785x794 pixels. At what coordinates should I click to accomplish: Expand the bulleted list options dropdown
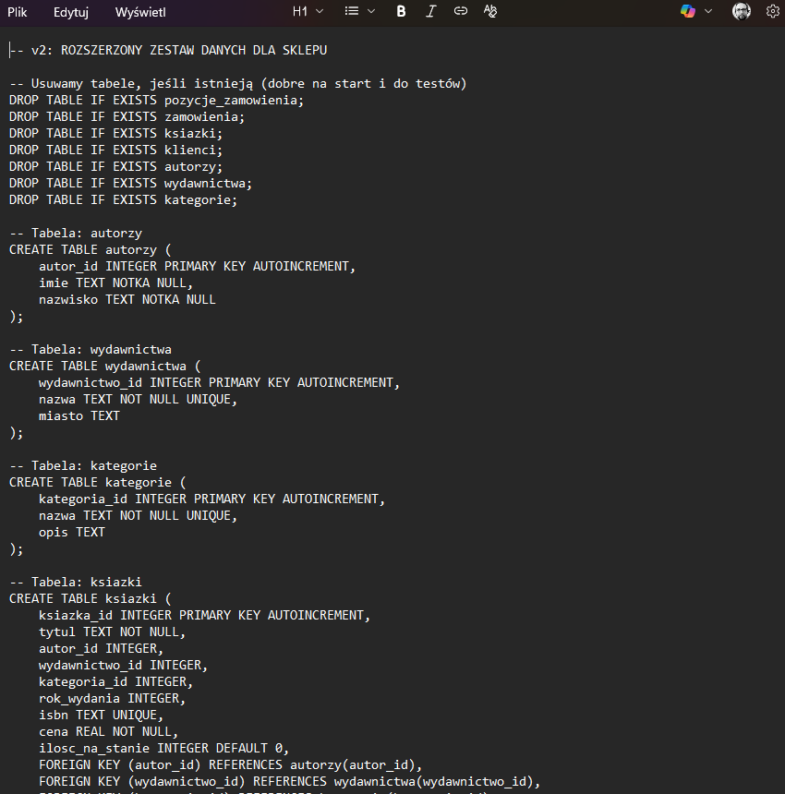tap(371, 11)
